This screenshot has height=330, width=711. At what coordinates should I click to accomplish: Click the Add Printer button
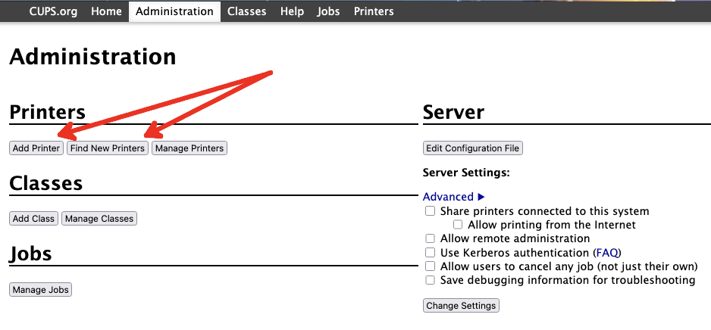(x=36, y=148)
